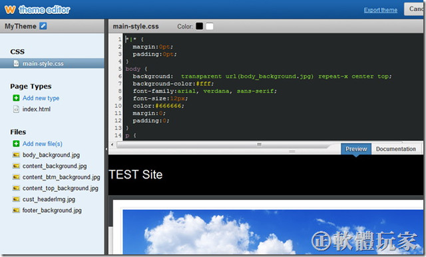Open the Documentation tab
The width and height of the screenshot is (426, 257).
click(395, 149)
